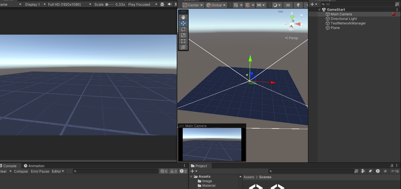Toggle Console warnings counter
401x189 pixels.
pos(174,171)
